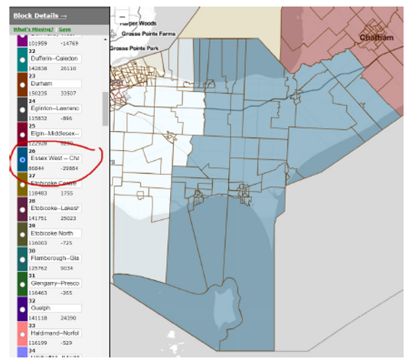Click deviation value 33507 under Durham

68,93
